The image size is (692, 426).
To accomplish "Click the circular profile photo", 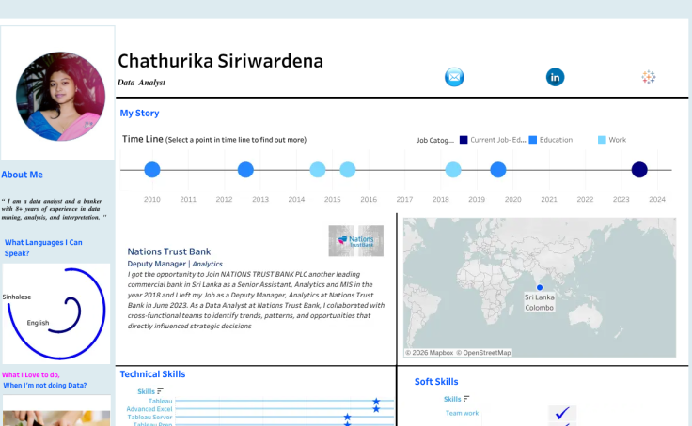I will [x=60, y=97].
